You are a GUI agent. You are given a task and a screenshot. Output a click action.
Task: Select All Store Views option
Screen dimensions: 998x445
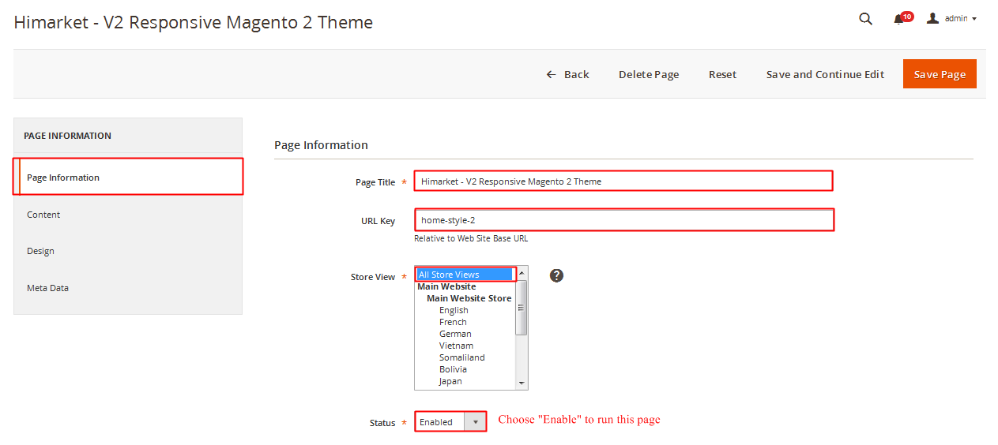click(465, 274)
